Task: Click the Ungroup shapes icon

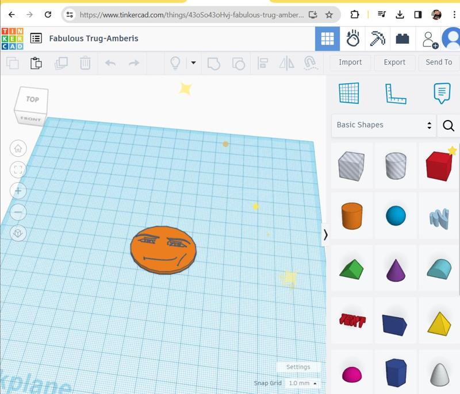Action: [238, 63]
